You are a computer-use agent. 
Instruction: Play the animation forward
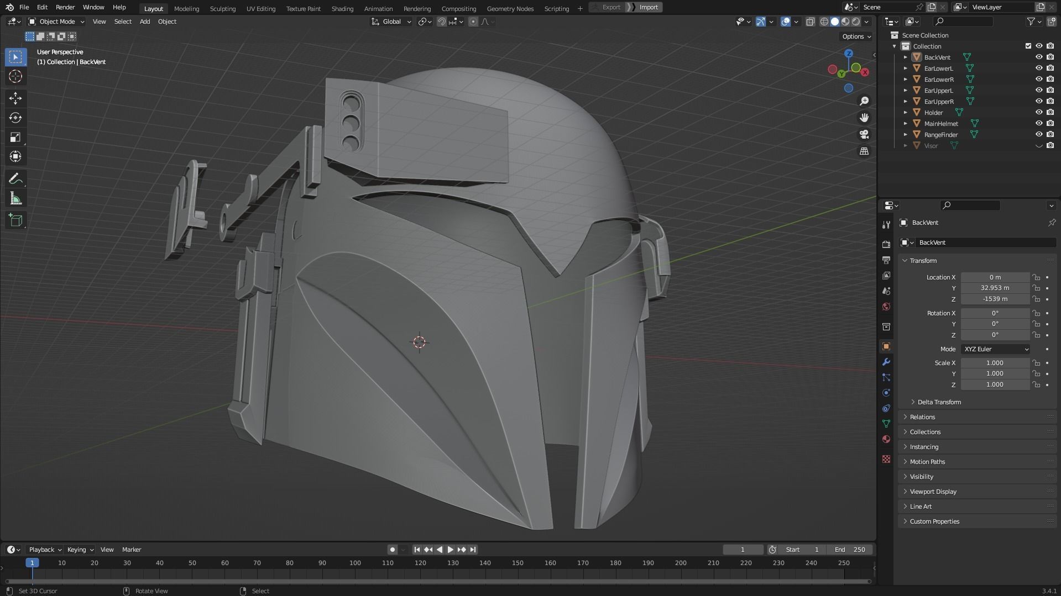click(450, 550)
